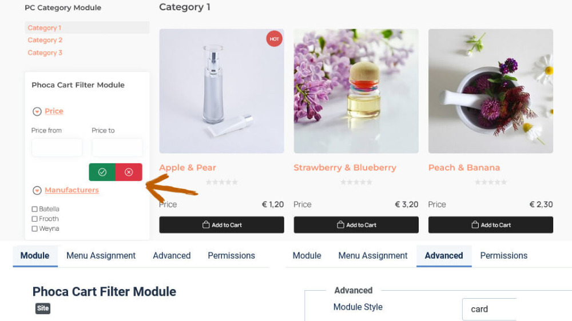Open Category 2 in the category module

45,40
